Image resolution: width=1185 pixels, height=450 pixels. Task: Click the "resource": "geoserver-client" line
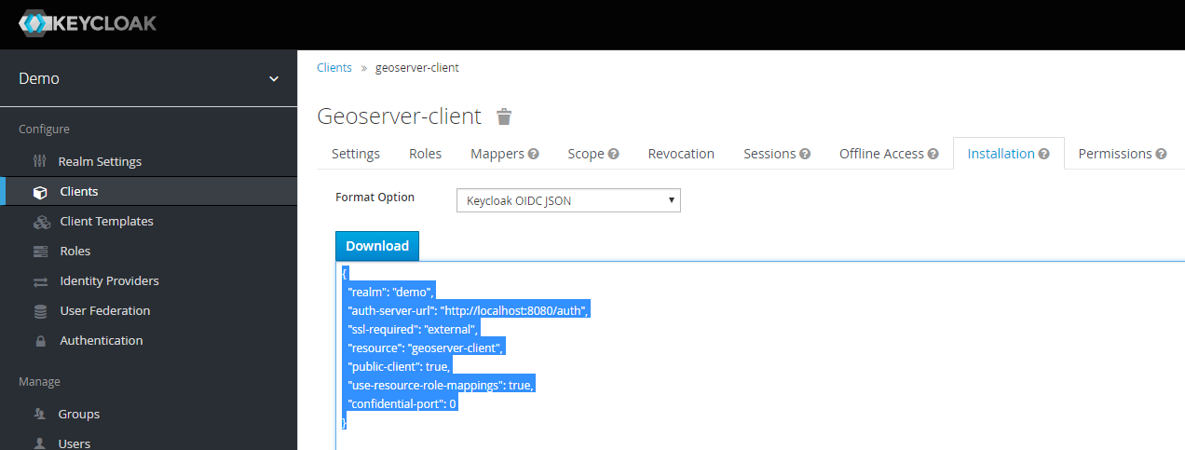427,348
